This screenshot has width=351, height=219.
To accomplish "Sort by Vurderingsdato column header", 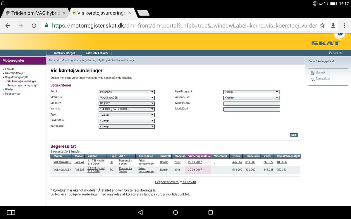I will pos(198,156).
